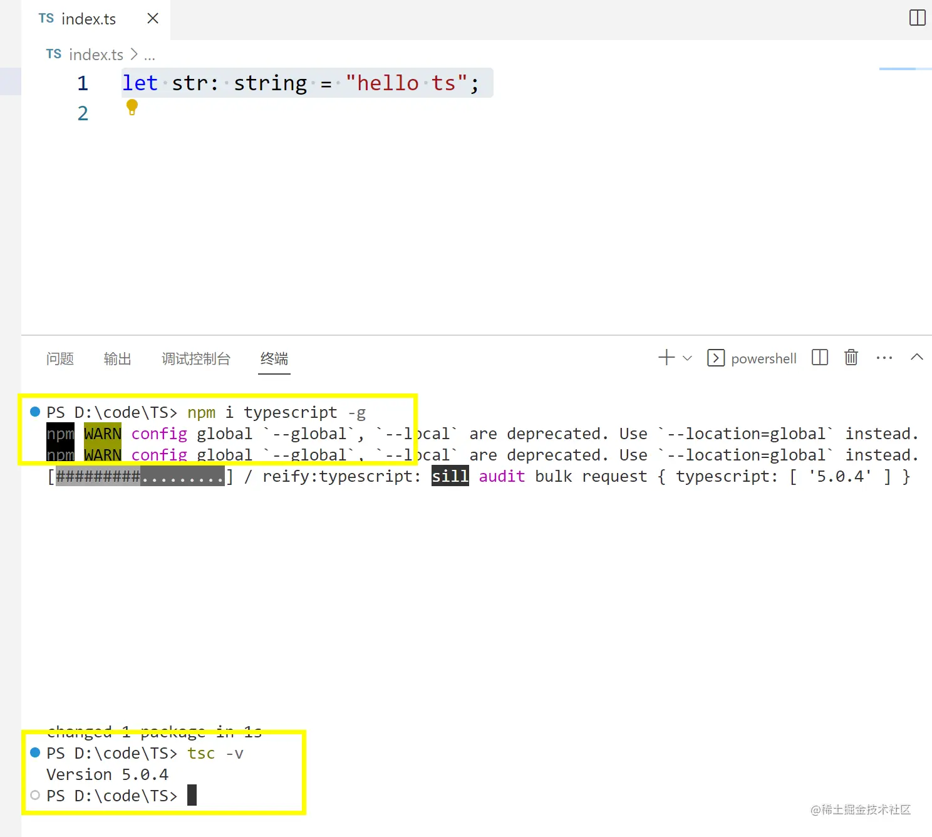
Task: Focus the terminal cursor at last prompt
Action: coord(192,795)
